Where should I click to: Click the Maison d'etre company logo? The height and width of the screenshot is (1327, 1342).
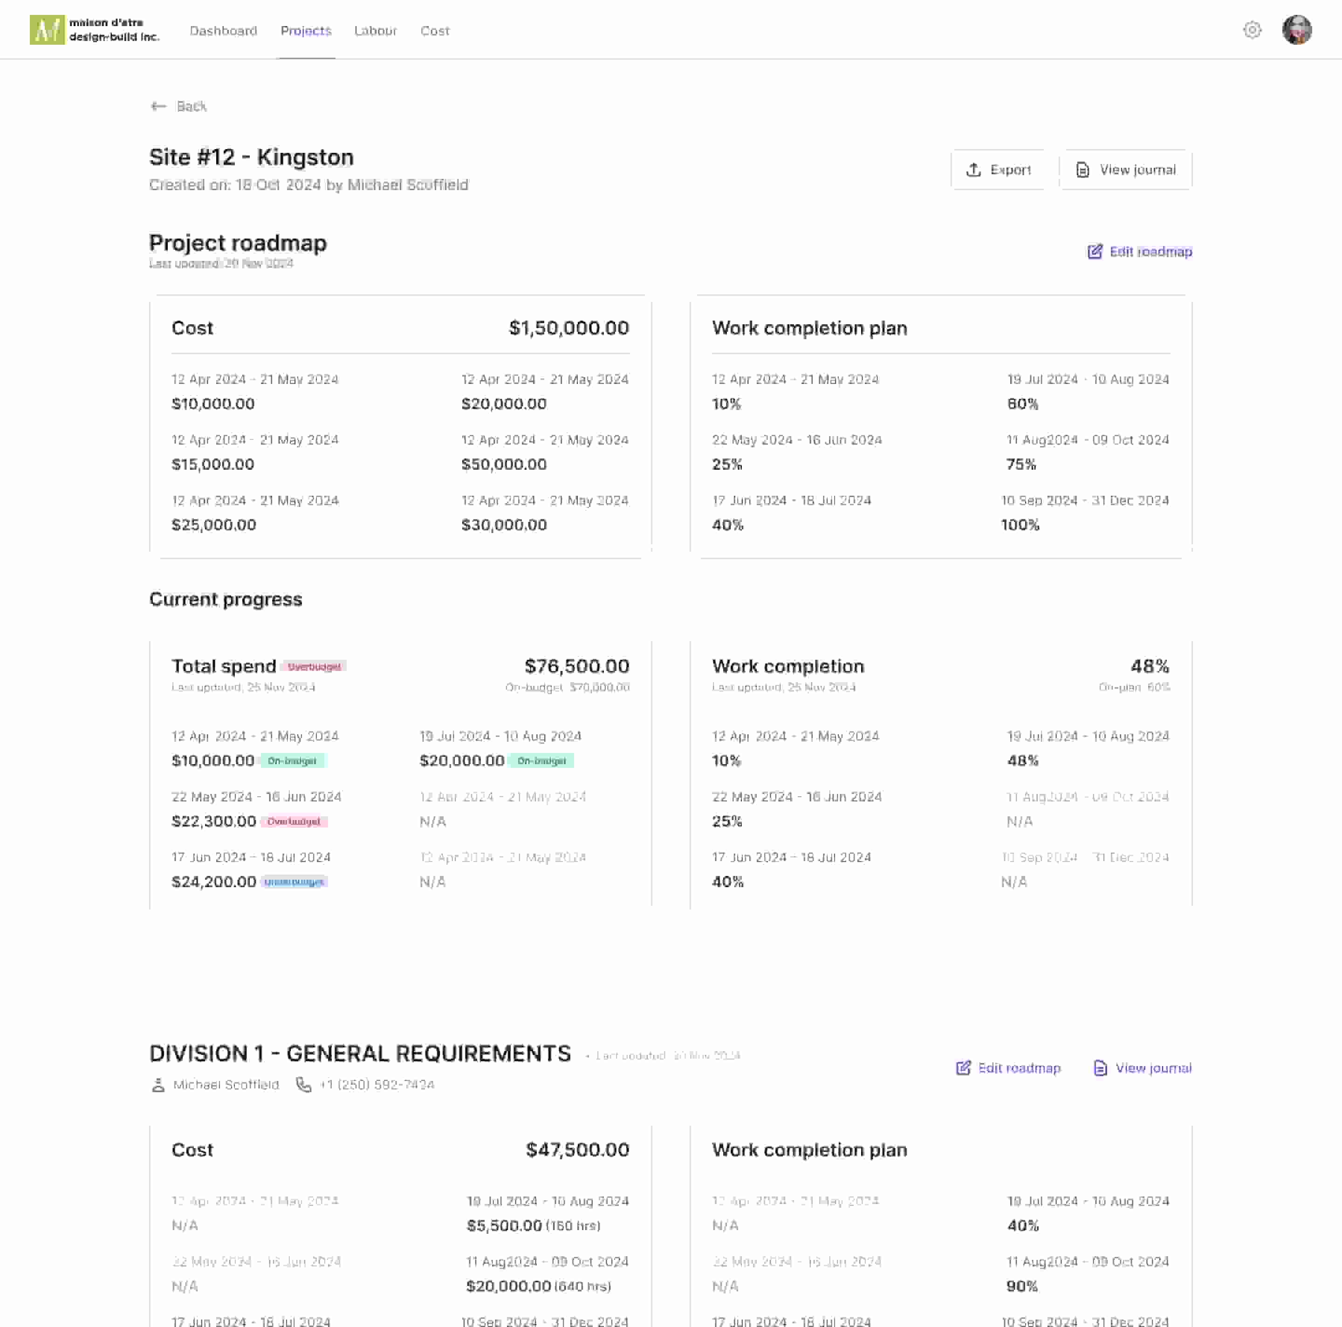(x=47, y=30)
